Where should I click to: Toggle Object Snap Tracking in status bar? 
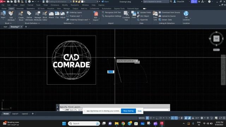pyautogui.click(x=173, y=118)
